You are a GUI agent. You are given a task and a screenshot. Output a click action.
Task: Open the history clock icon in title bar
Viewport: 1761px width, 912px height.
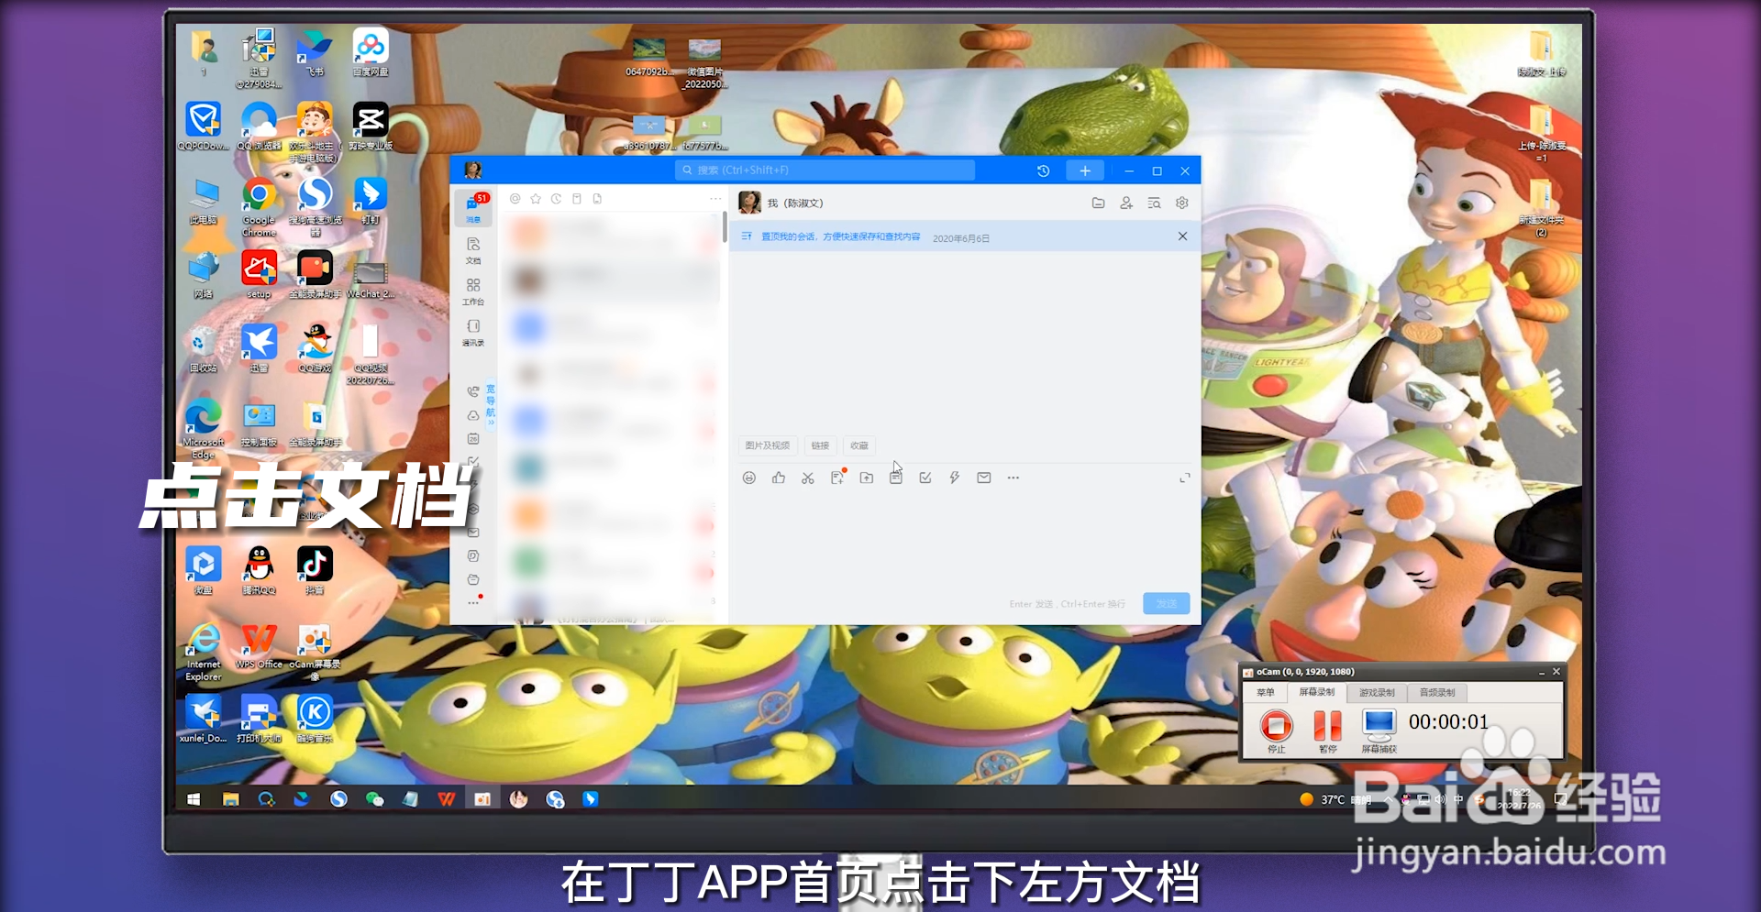pos(1043,171)
